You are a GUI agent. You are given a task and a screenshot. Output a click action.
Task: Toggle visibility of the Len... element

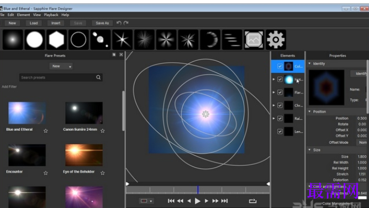[280, 132]
